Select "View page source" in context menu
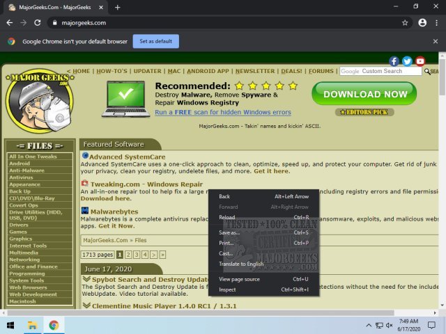This screenshot has width=446, height=334. [239, 279]
